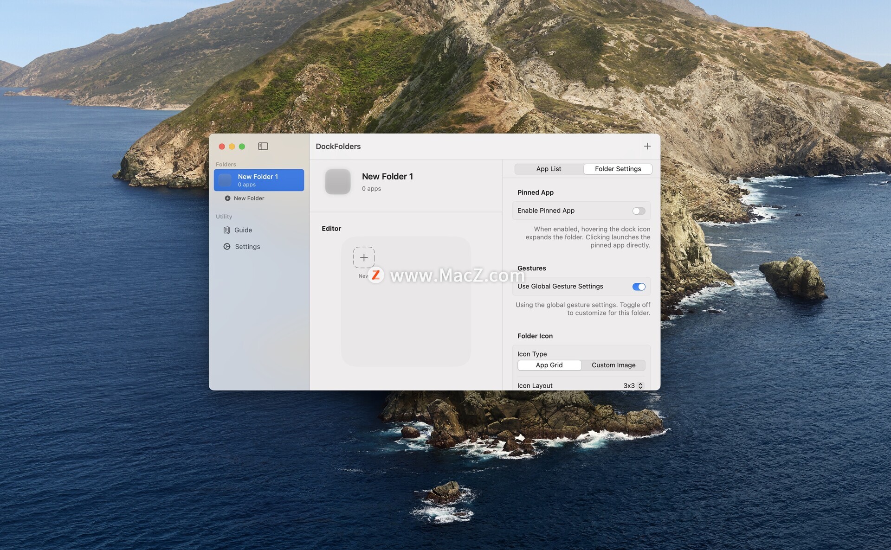
Task: Turn off Use Global Gesture Settings switch
Action: pos(639,287)
